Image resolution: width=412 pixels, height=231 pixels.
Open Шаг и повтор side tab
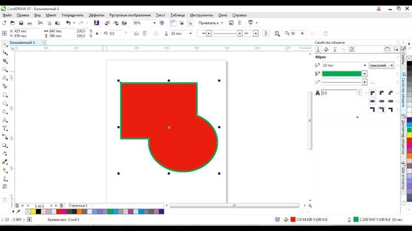[403, 175]
